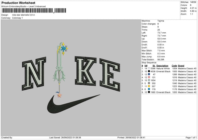Pick the yellow swatch with code 1223
The height and width of the screenshot is (140, 198).
tap(149, 86)
